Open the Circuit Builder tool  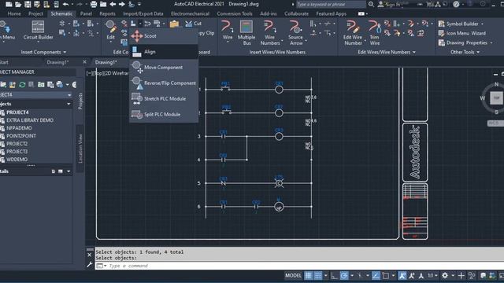(38, 31)
